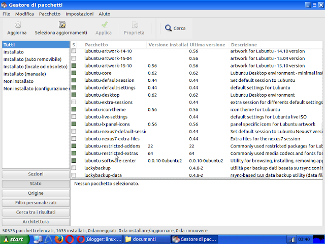Open the Aiuto menu
325x244 pixels.
105,14
